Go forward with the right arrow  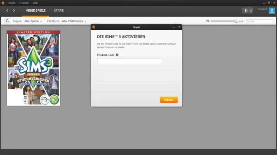point(14,10)
